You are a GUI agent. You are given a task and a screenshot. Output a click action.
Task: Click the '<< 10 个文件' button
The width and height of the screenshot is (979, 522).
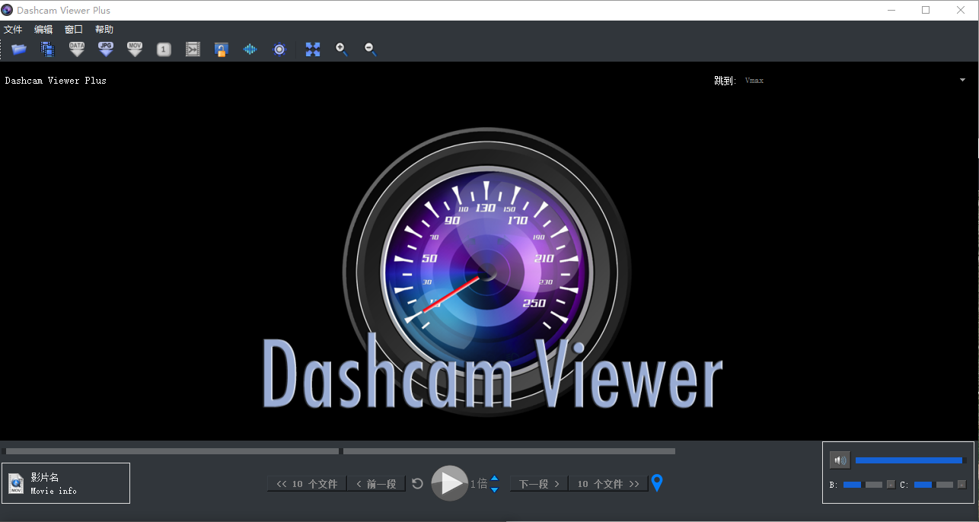307,484
